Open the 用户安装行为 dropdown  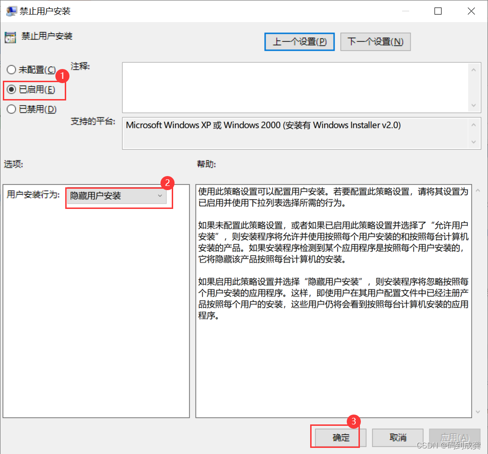coord(117,196)
